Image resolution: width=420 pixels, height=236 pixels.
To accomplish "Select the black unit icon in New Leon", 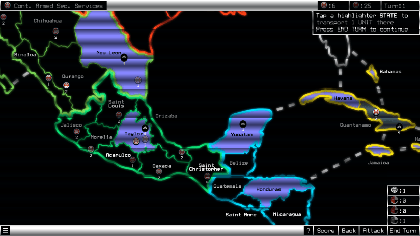I will click(124, 57).
